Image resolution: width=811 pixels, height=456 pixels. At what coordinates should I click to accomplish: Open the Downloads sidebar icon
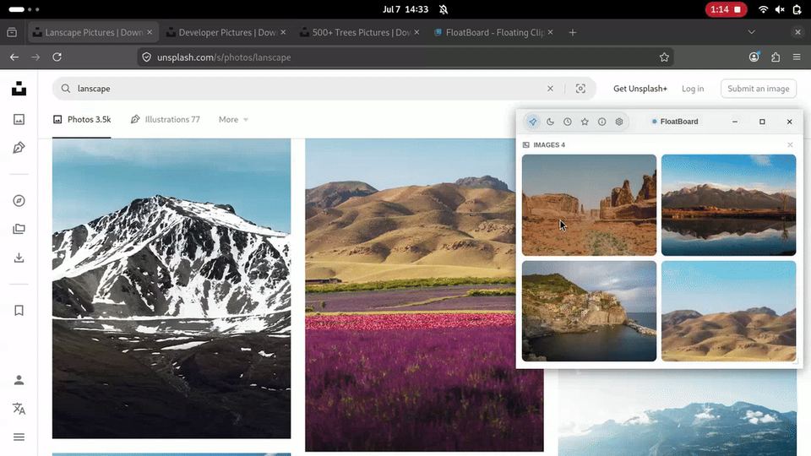19,258
